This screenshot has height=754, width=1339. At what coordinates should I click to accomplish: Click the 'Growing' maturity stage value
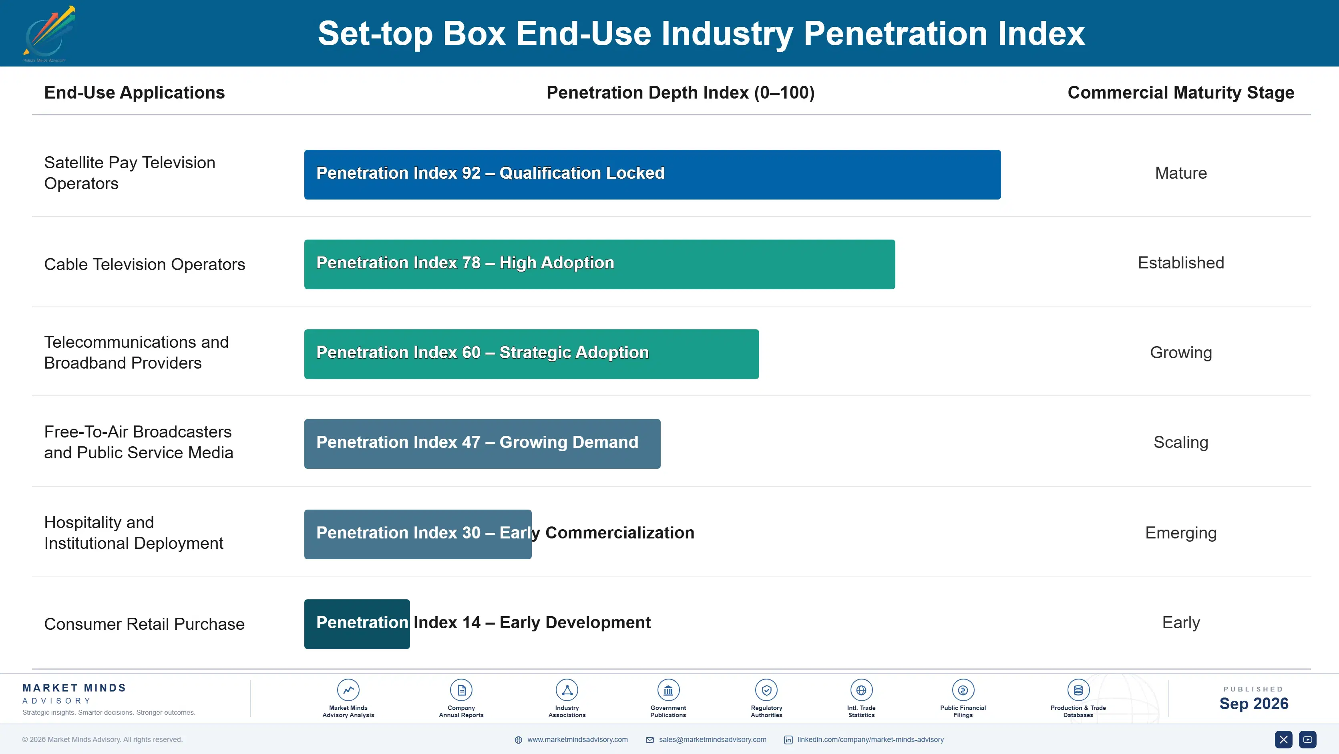(1180, 353)
